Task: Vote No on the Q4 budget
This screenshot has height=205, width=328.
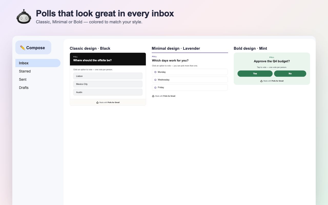Action: 290,74
